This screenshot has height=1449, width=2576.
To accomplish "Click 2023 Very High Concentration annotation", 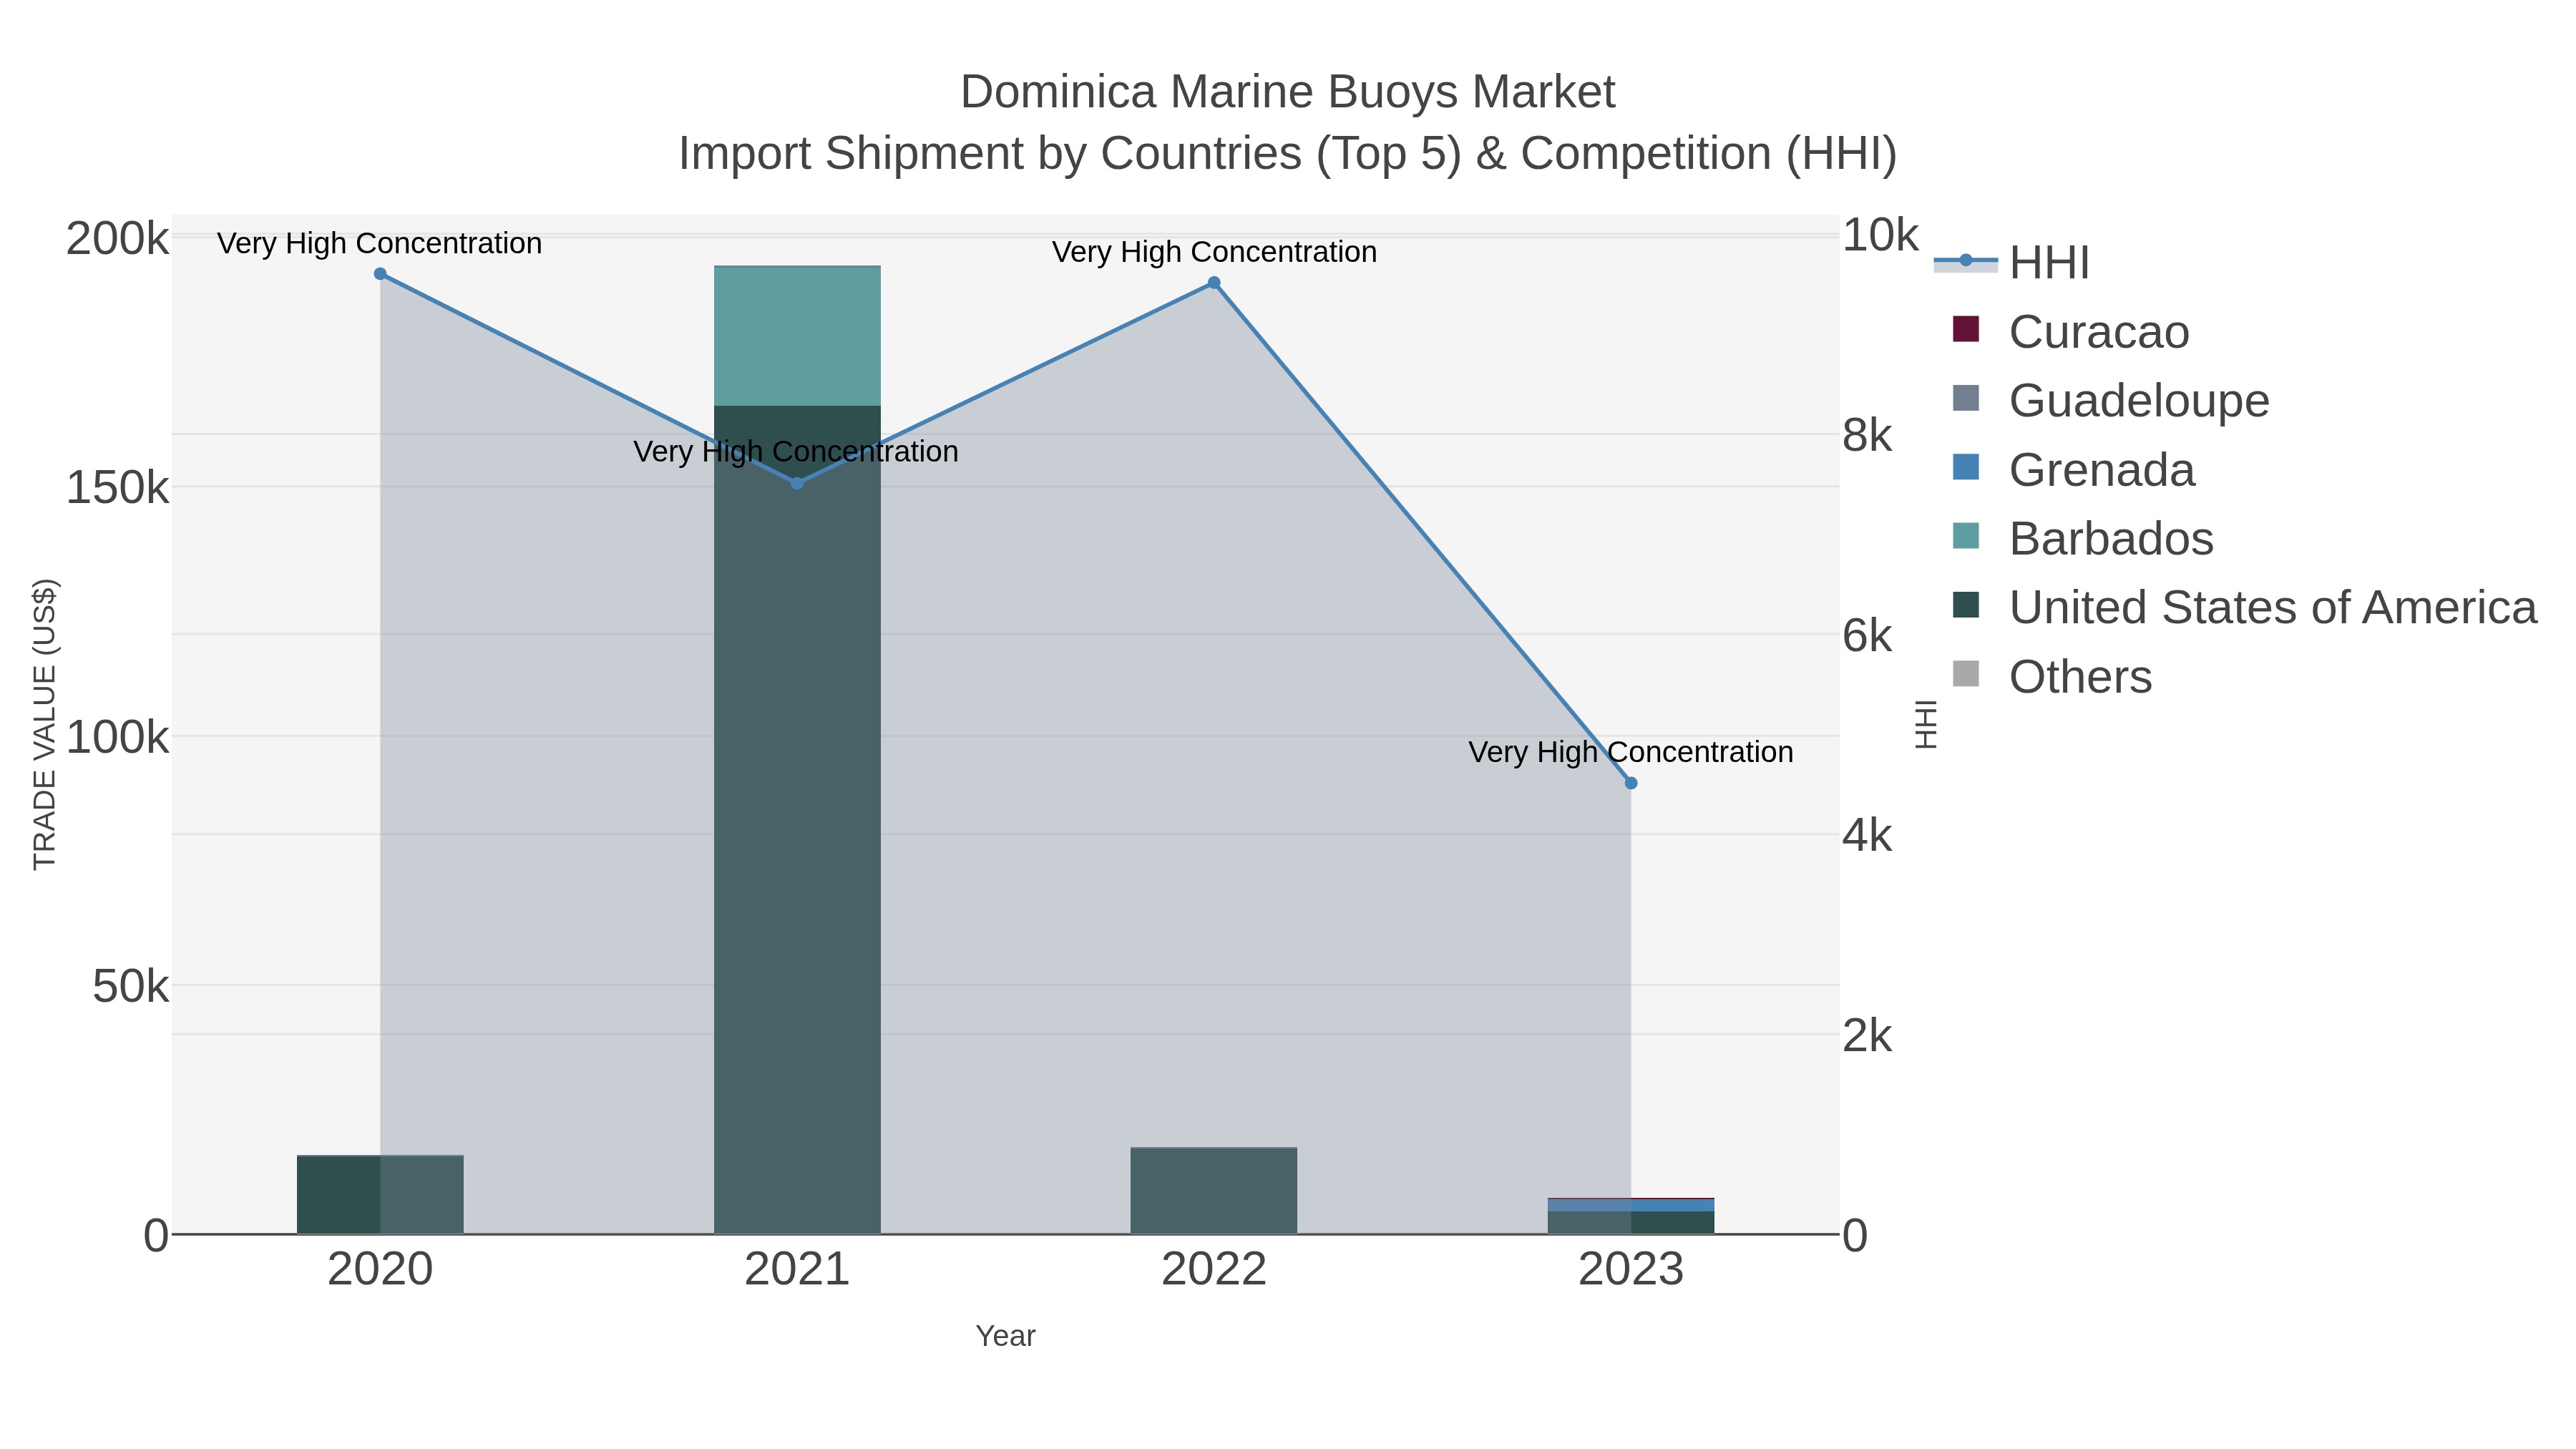I will point(1631,752).
